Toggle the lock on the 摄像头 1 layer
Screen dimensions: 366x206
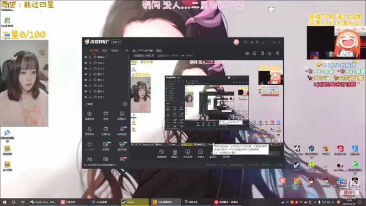tap(90, 57)
